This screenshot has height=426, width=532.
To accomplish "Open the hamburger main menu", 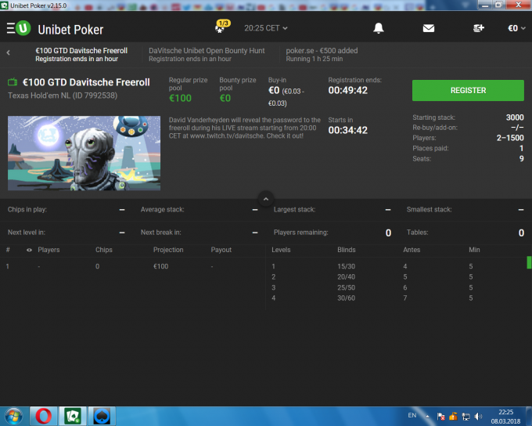I will (x=11, y=28).
